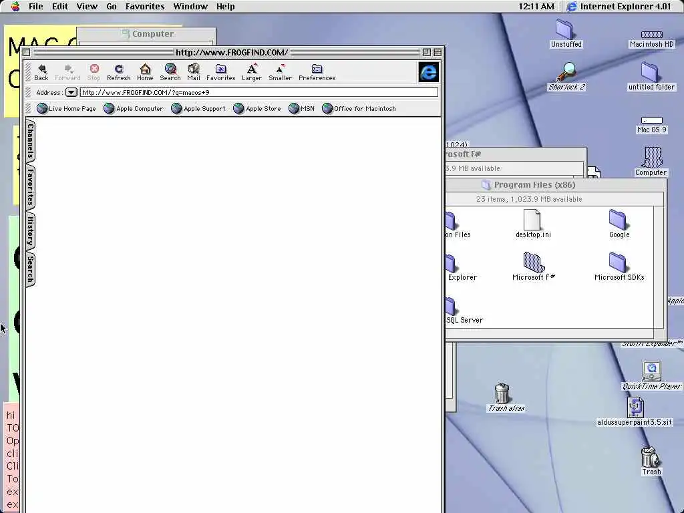Click the Internet Explorer logo throbber
The image size is (684, 513).
[428, 72]
